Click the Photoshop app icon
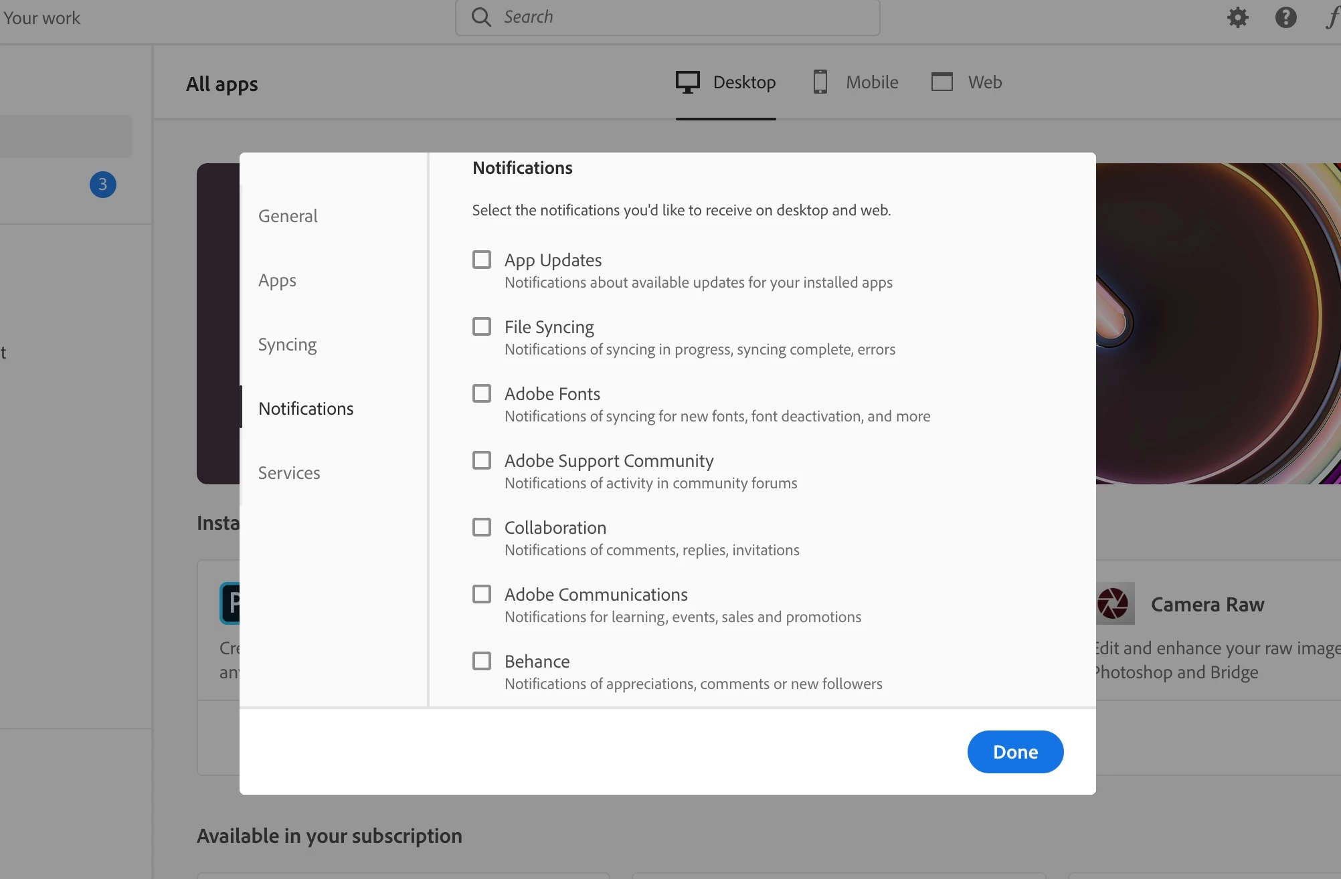This screenshot has width=1341, height=879. (230, 603)
